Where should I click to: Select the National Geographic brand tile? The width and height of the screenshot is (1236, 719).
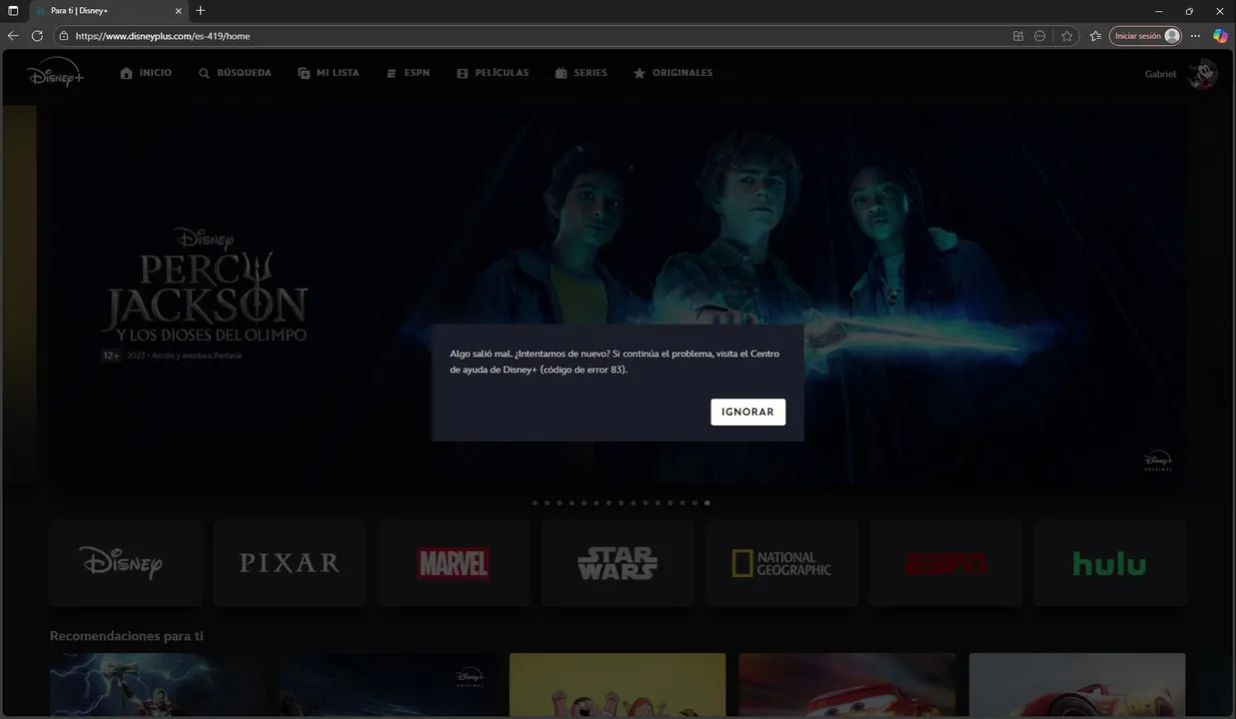(781, 563)
